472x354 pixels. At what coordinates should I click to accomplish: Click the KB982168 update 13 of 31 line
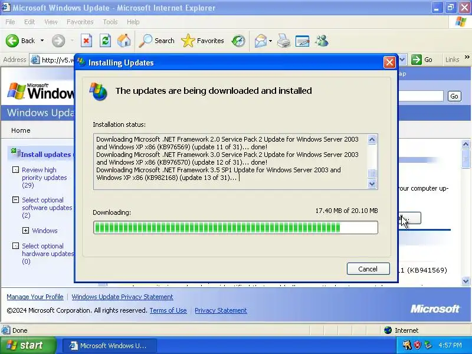218,173
